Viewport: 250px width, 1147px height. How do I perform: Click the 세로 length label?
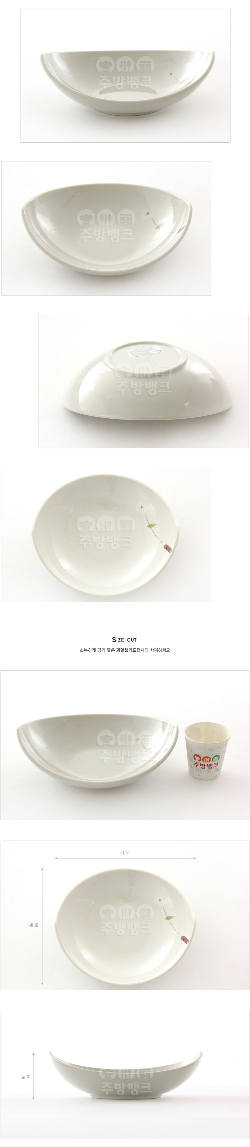click(34, 925)
